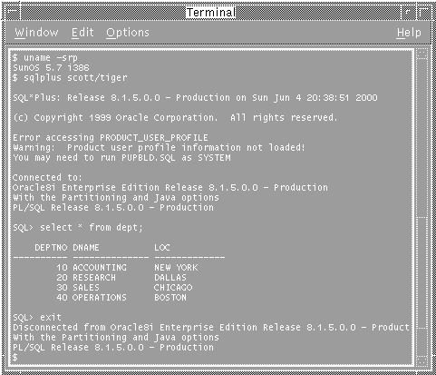436x375 pixels.
Task: Click the scrollbar down arrow
Action: coord(421,361)
